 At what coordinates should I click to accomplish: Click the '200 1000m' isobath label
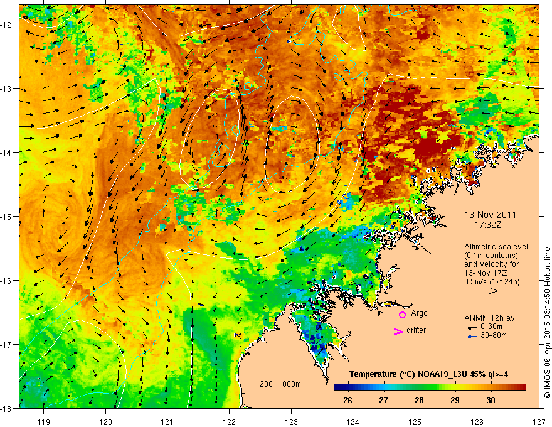click(x=280, y=384)
